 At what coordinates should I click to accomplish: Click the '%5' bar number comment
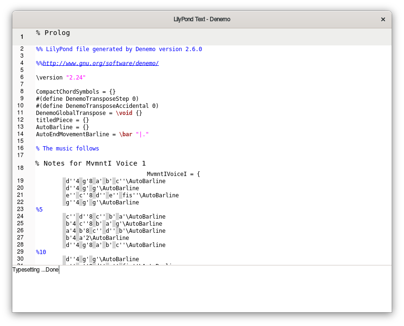click(39, 210)
